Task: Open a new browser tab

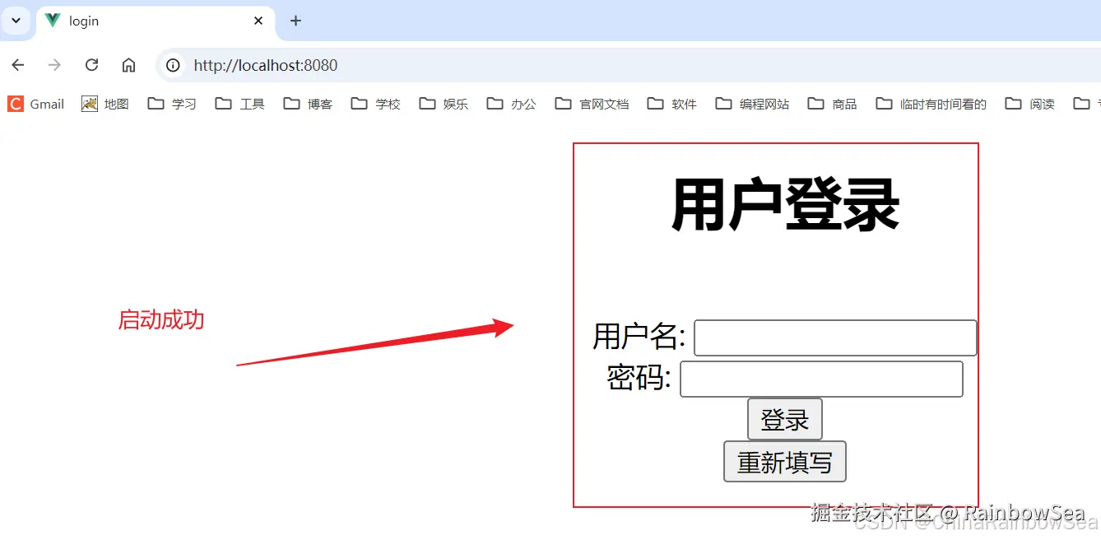Action: 295,21
